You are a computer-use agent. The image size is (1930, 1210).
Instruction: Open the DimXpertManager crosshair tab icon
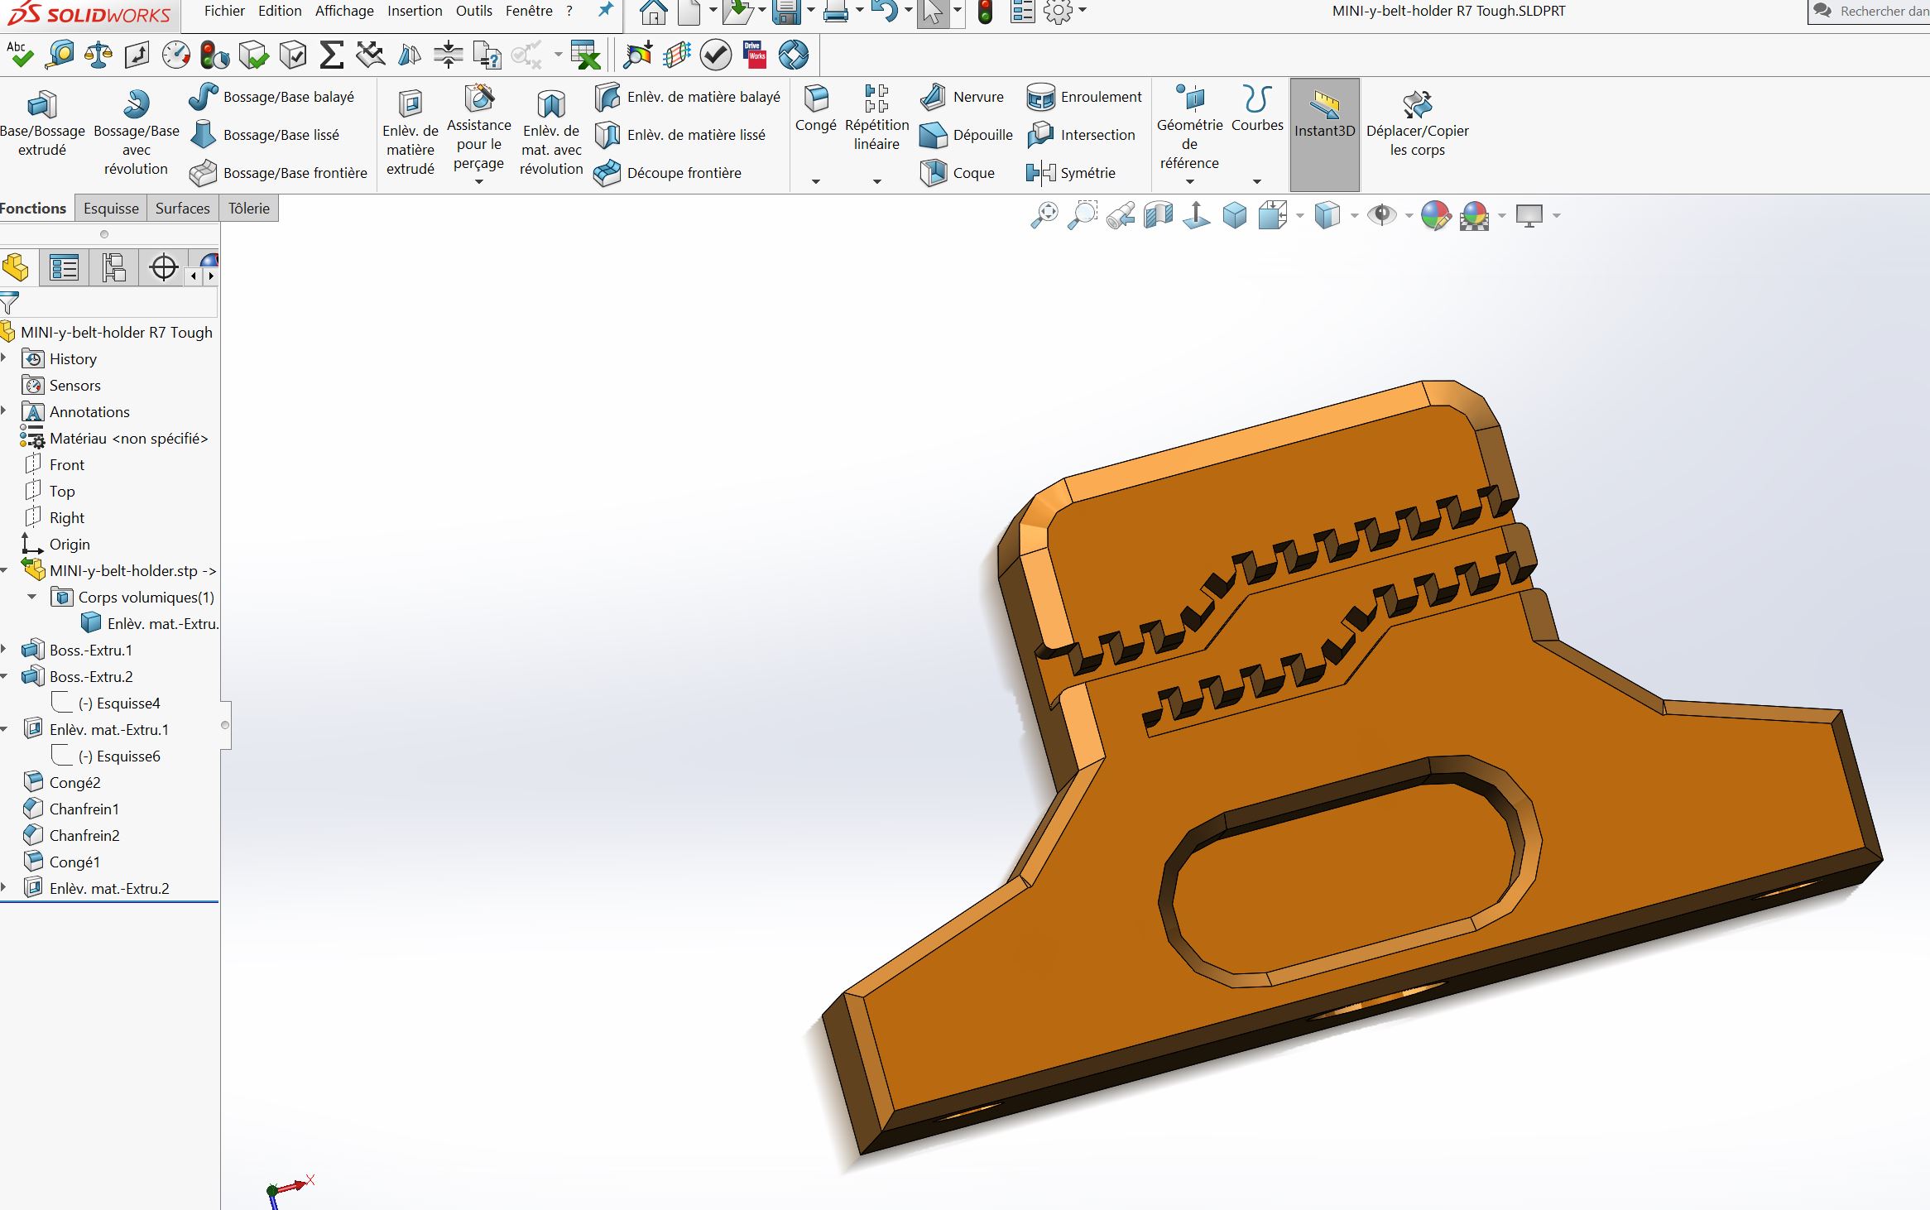pos(164,267)
